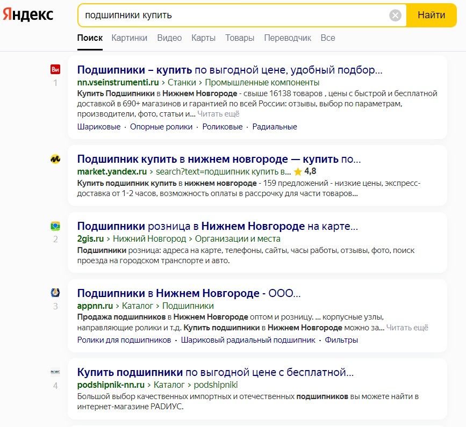Open the Фильтры sitelink
466x427 pixels.
(x=341, y=340)
